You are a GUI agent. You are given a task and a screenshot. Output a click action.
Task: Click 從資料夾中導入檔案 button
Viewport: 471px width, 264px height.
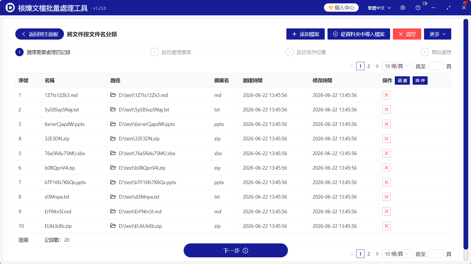[x=359, y=34]
